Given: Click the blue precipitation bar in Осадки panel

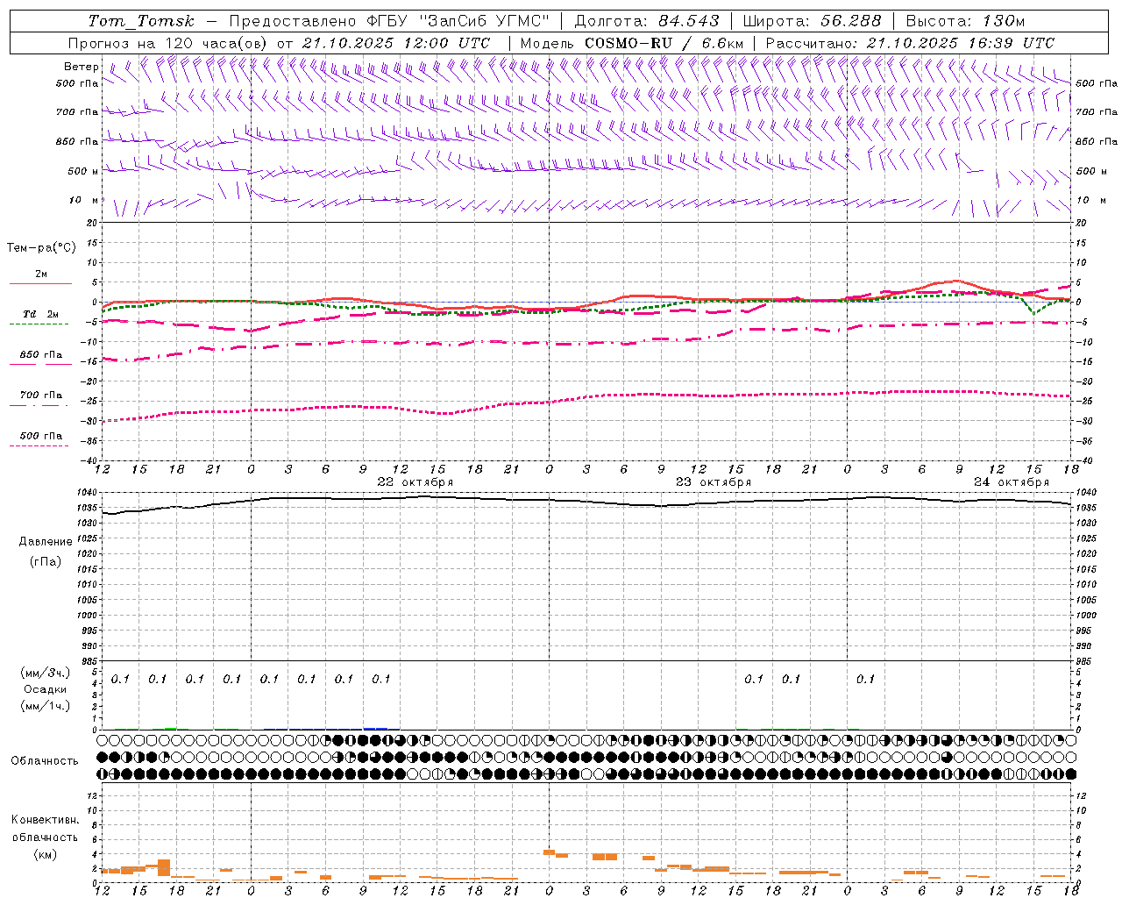Looking at the screenshot, I should [x=375, y=728].
